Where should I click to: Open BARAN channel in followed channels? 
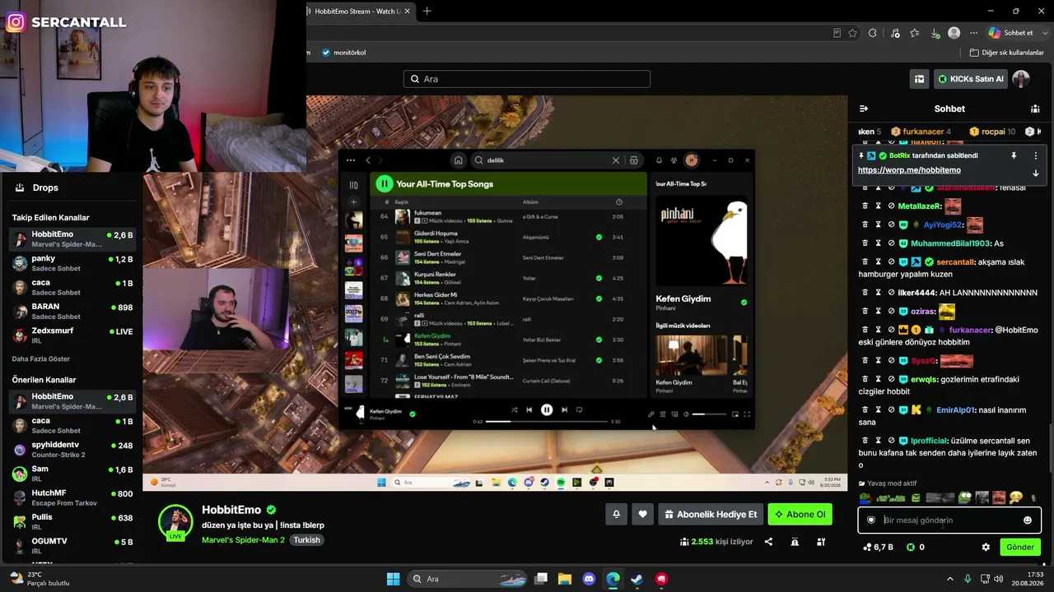(x=74, y=311)
